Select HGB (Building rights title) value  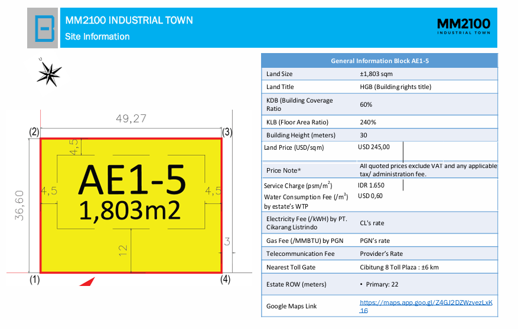coord(395,87)
